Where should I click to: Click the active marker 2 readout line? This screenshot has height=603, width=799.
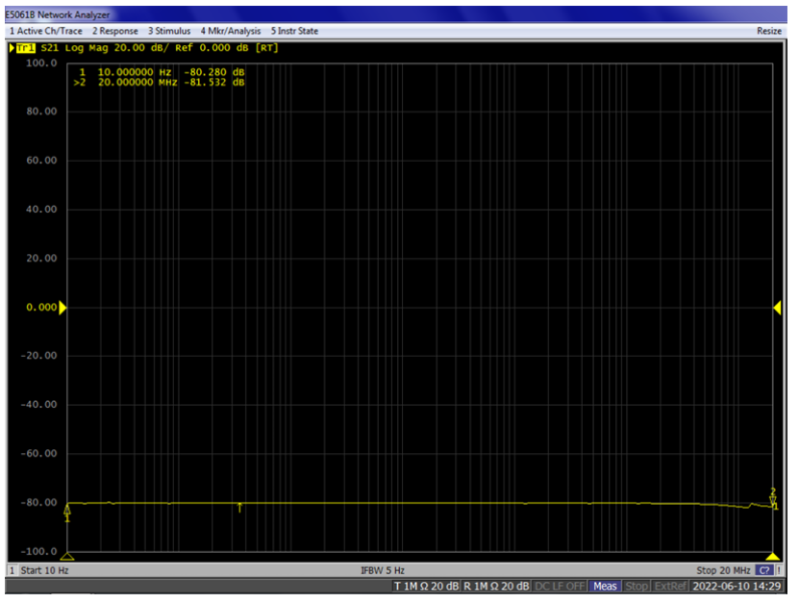[x=161, y=83]
